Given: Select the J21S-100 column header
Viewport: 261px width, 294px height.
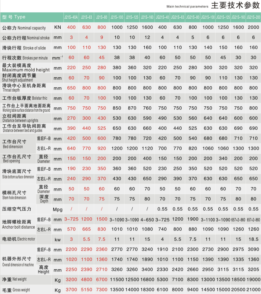Looking at the screenshot, I should point(117,17).
